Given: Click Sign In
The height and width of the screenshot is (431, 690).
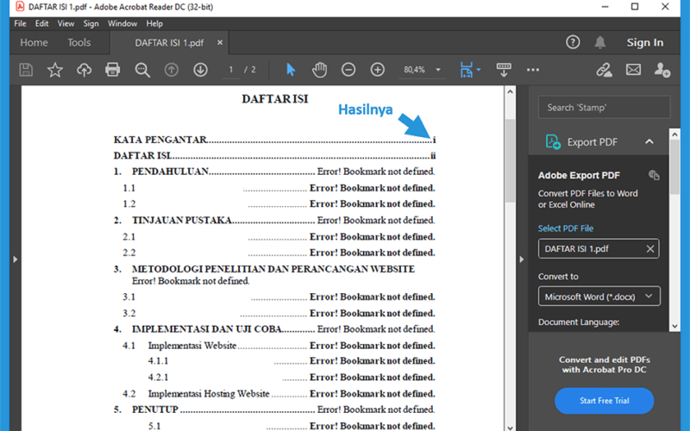Looking at the screenshot, I should pyautogui.click(x=644, y=42).
